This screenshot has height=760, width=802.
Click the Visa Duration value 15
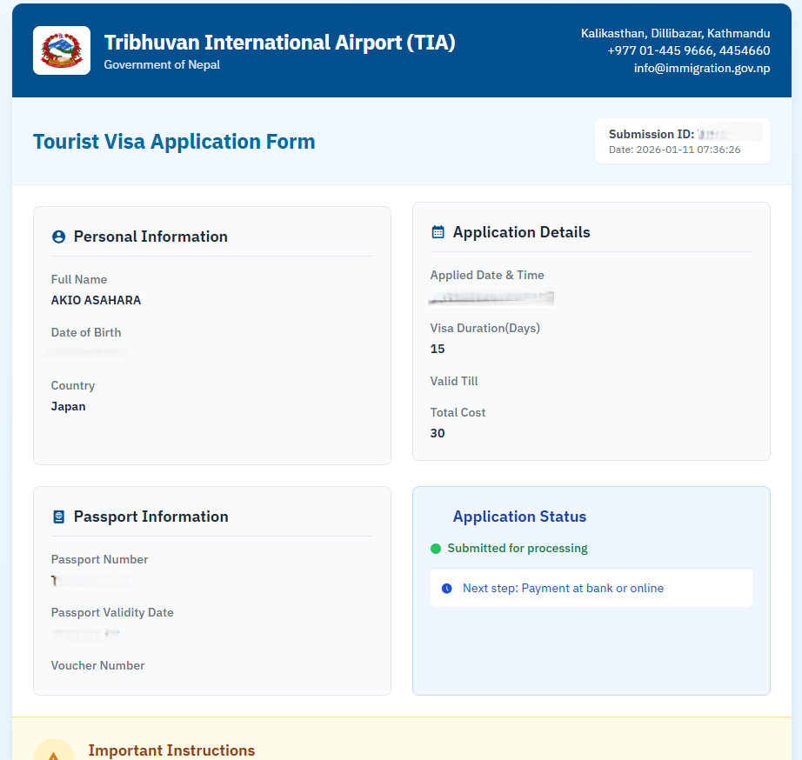tap(438, 349)
